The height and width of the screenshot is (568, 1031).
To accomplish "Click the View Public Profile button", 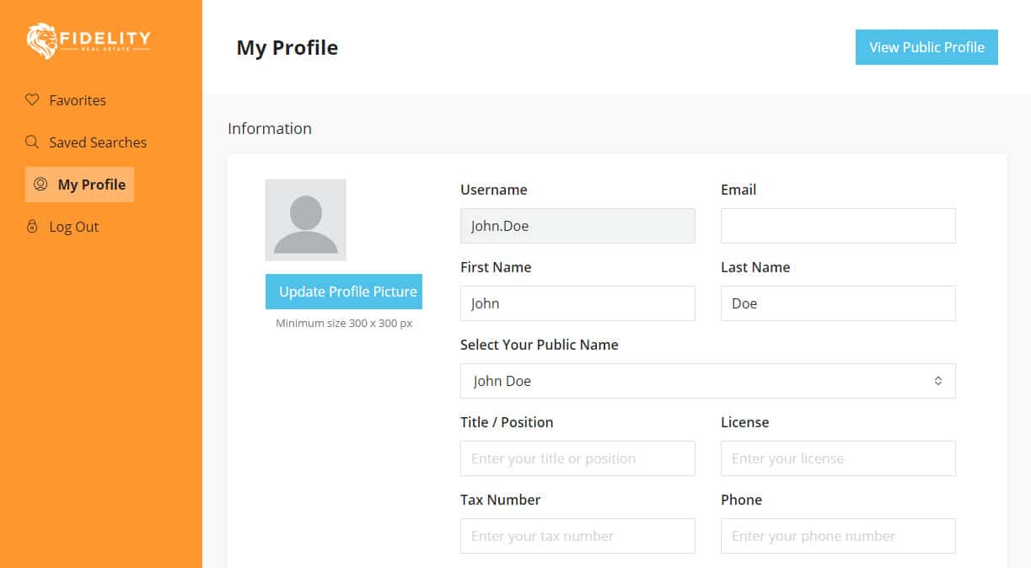I will pos(926,47).
